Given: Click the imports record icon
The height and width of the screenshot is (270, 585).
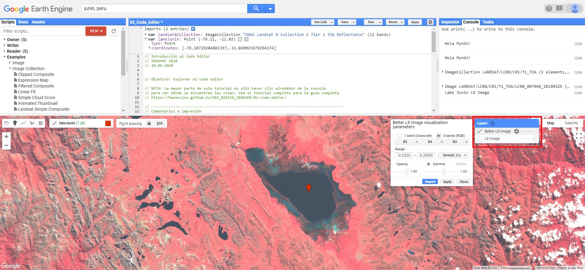Looking at the screenshot, I should pyautogui.click(x=193, y=29).
